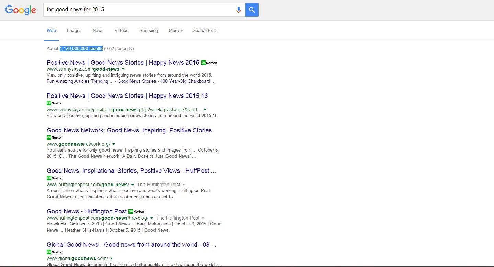The image size is (494, 267).
Task: Switch to the Images tab
Action: click(74, 31)
